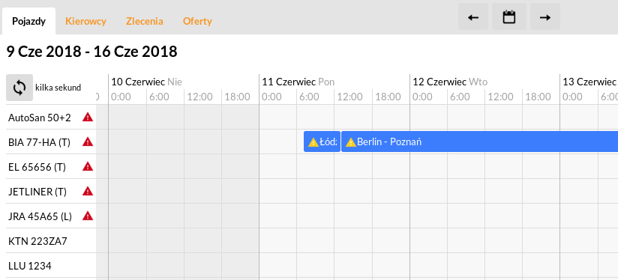Viewport: 618px width, 280px height.
Task: Open the Berlin - Poznań timeline event
Action: (x=480, y=141)
